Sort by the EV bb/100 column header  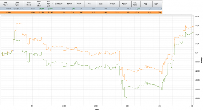tap(60, 4)
